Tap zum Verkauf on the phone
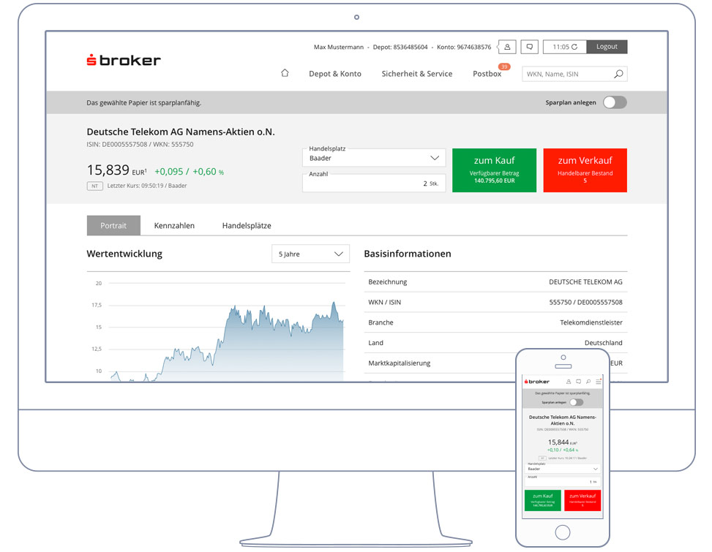This screenshot has height=552, width=712. click(x=582, y=500)
